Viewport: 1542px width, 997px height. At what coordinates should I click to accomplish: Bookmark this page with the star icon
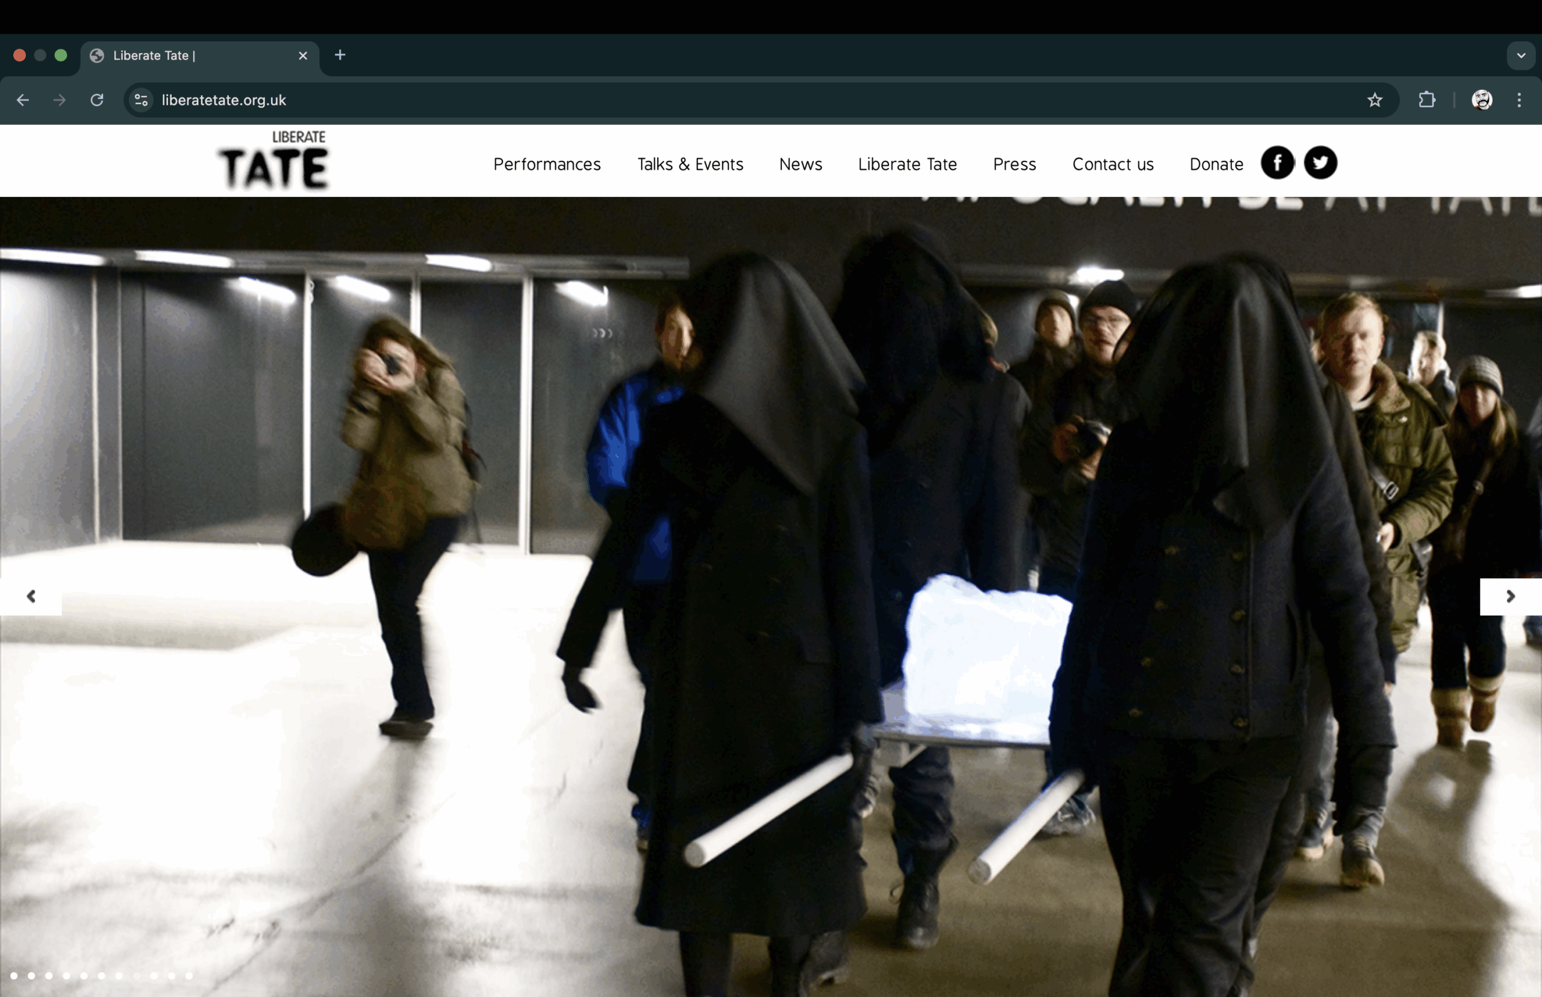tap(1375, 100)
